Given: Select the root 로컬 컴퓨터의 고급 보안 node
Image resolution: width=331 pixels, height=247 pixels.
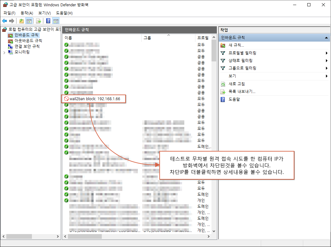Looking at the screenshot, I should coord(34,29).
